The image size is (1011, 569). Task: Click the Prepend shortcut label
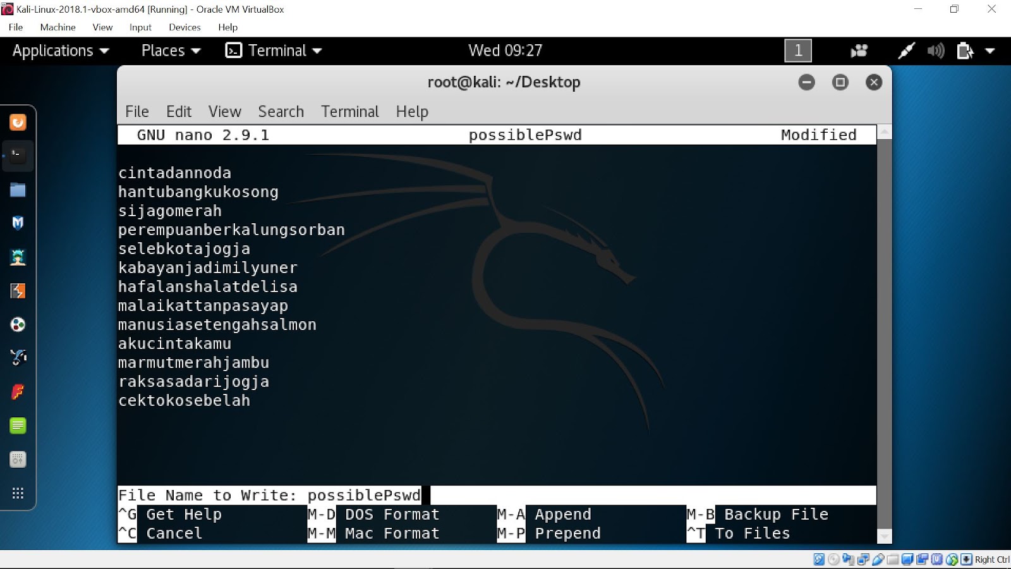click(568, 534)
